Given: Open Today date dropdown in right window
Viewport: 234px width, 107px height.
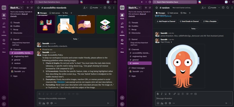Looking at the screenshot, I should click(194, 28).
